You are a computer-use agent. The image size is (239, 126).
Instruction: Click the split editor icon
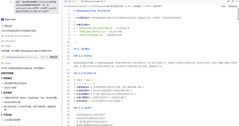[x=233, y=1]
